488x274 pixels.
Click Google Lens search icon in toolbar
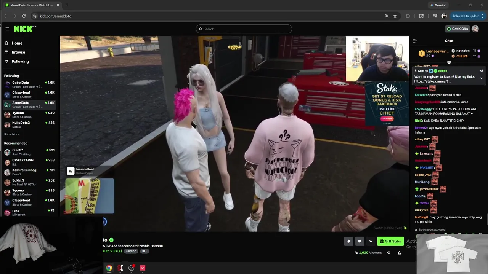[421, 16]
